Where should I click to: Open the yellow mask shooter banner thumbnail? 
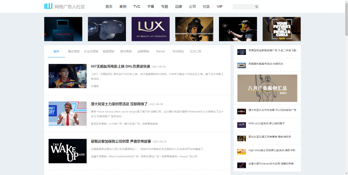click(x=238, y=29)
